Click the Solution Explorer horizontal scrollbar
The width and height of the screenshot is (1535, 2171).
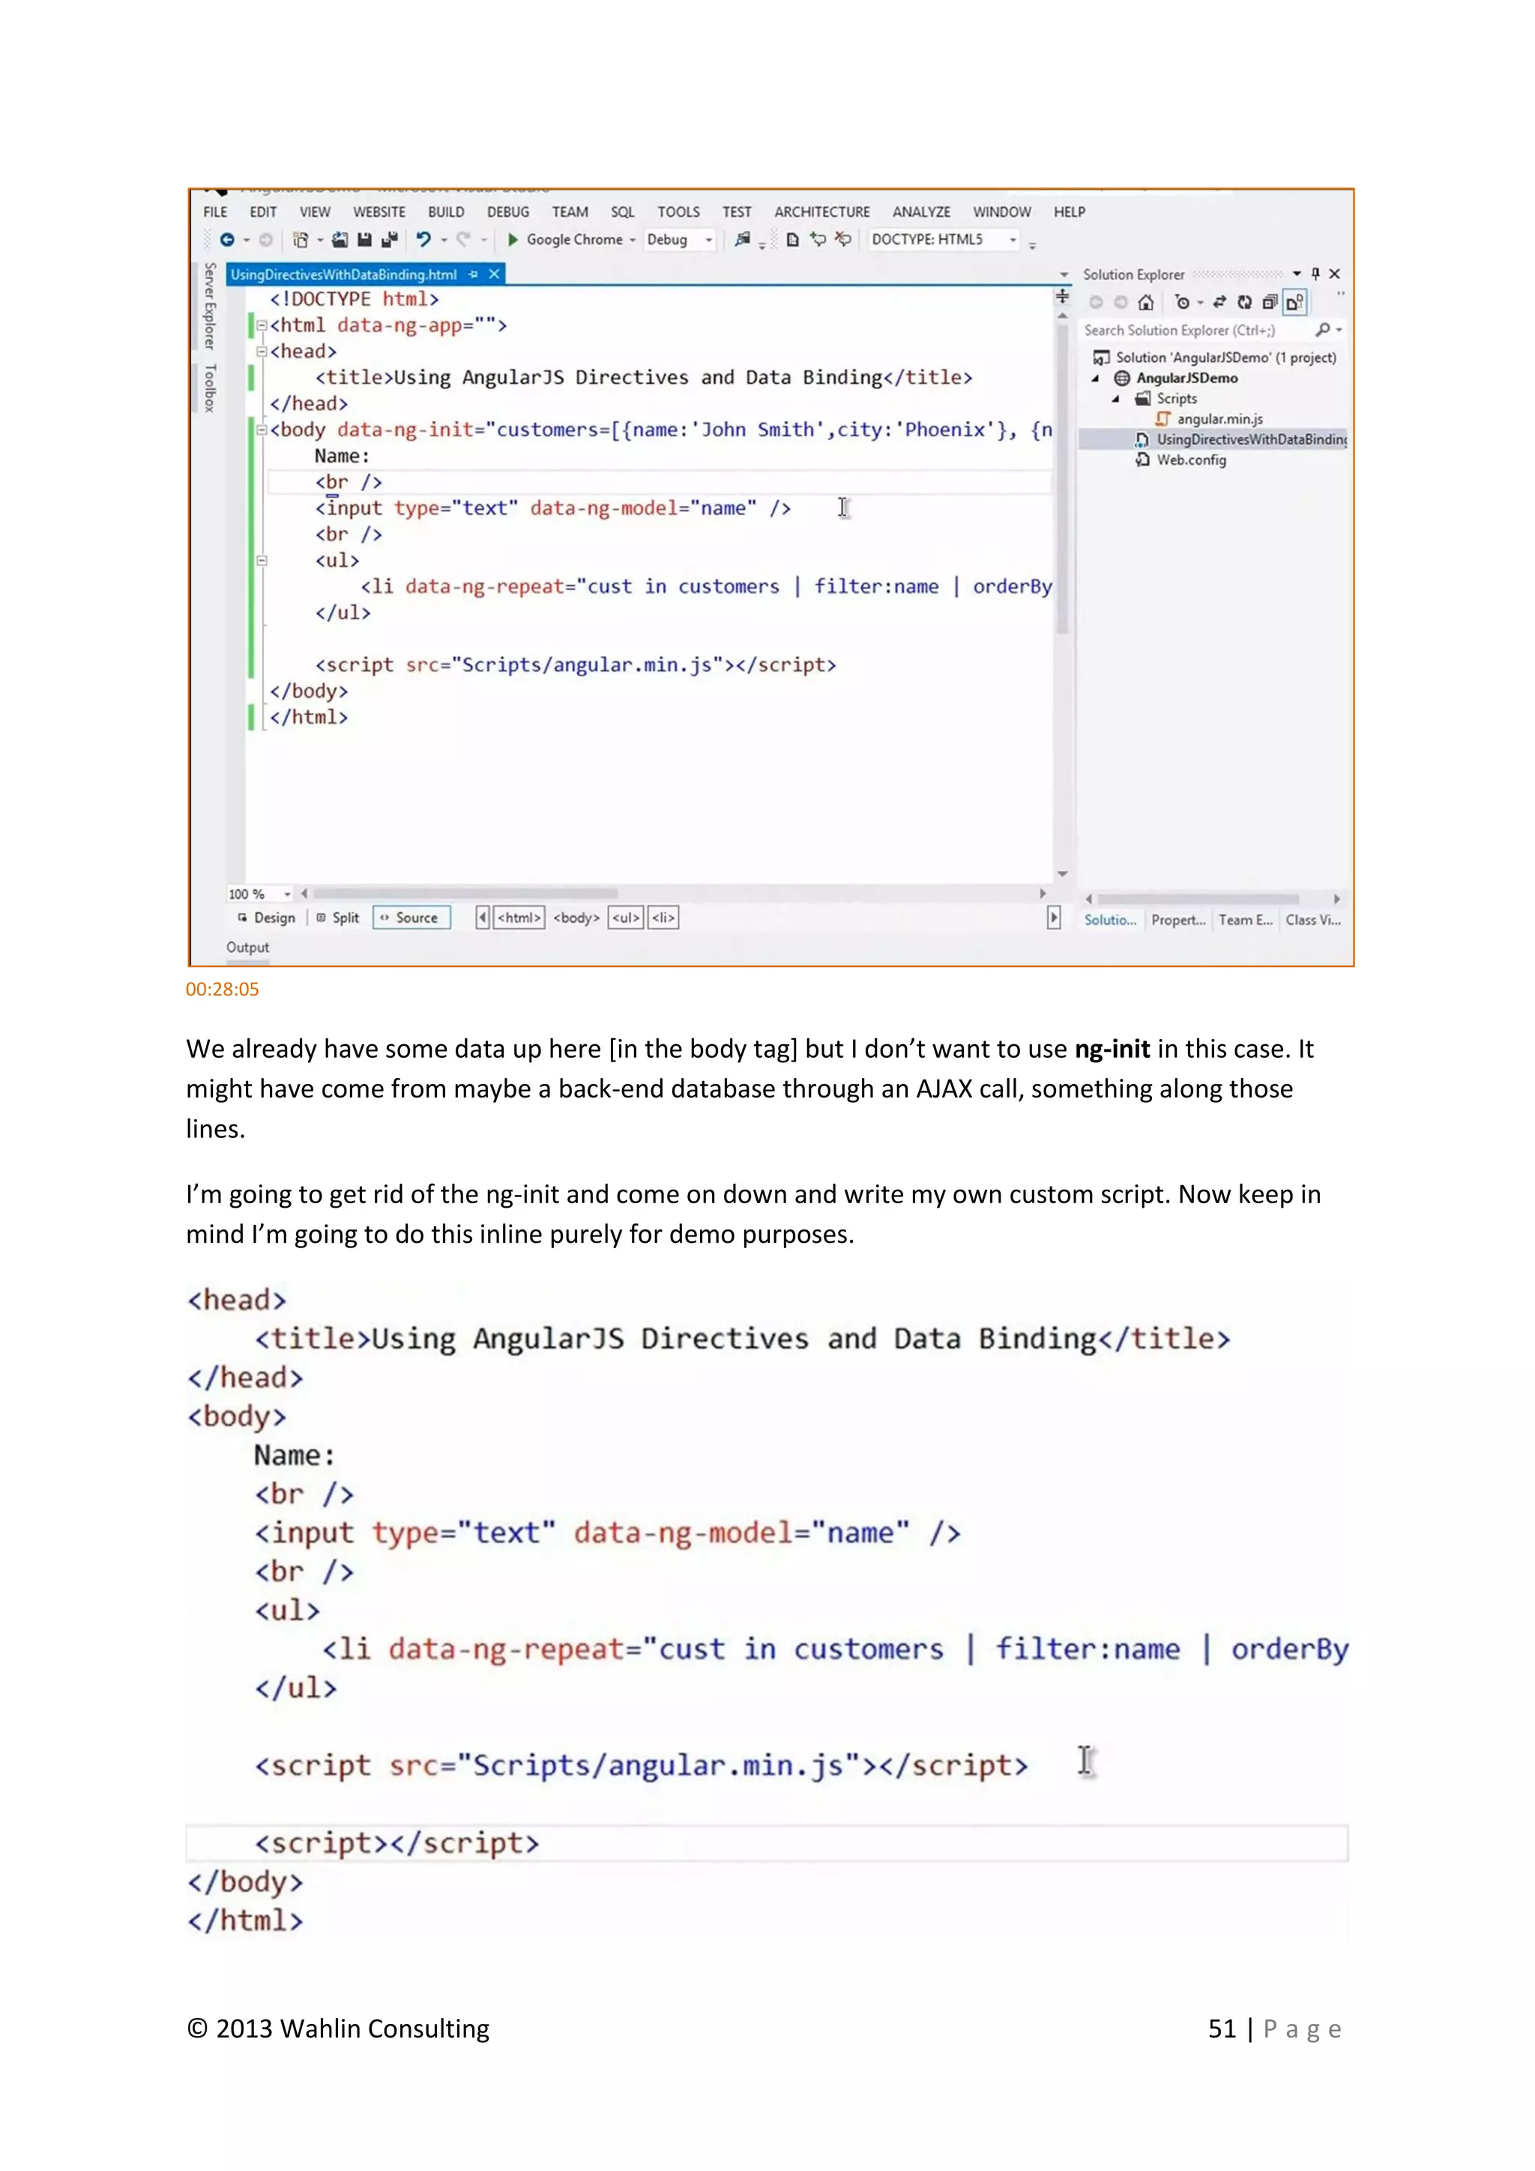[x=1198, y=900]
